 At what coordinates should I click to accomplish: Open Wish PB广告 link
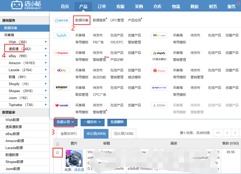point(98,42)
